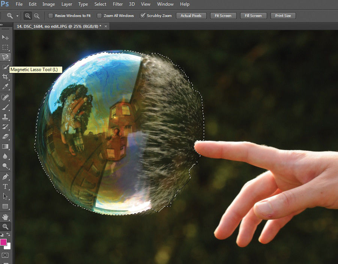Screen dimensions: 338x264
Task: Select the Hand tool
Action: [5, 217]
